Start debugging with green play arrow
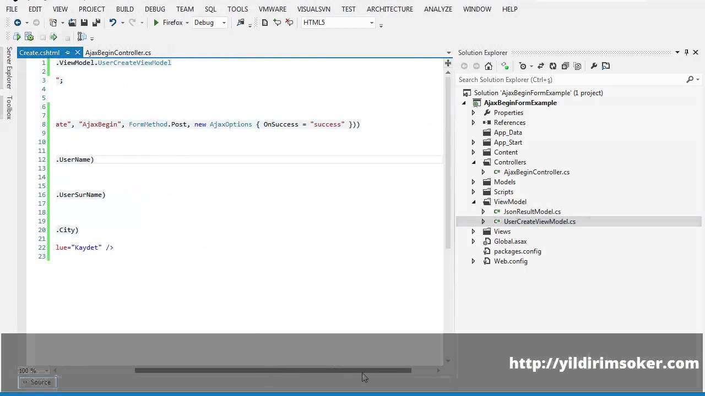Viewport: 705px width, 396px height. 156,23
